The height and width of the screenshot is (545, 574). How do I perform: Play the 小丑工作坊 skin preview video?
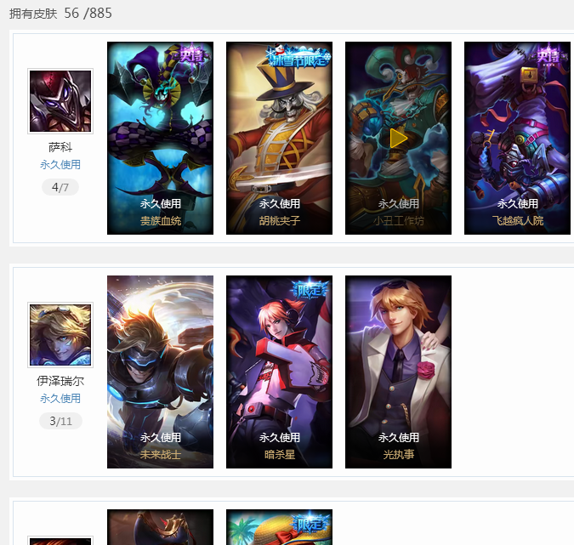[398, 139]
